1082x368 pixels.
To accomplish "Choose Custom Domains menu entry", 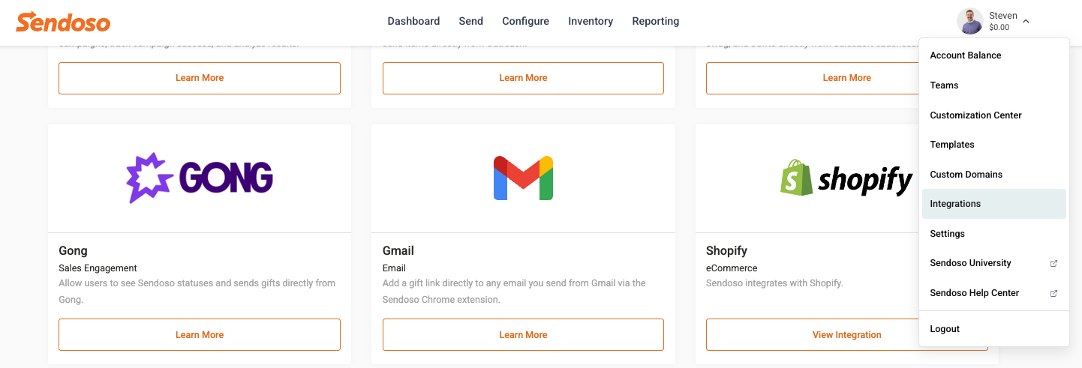I will (994, 175).
